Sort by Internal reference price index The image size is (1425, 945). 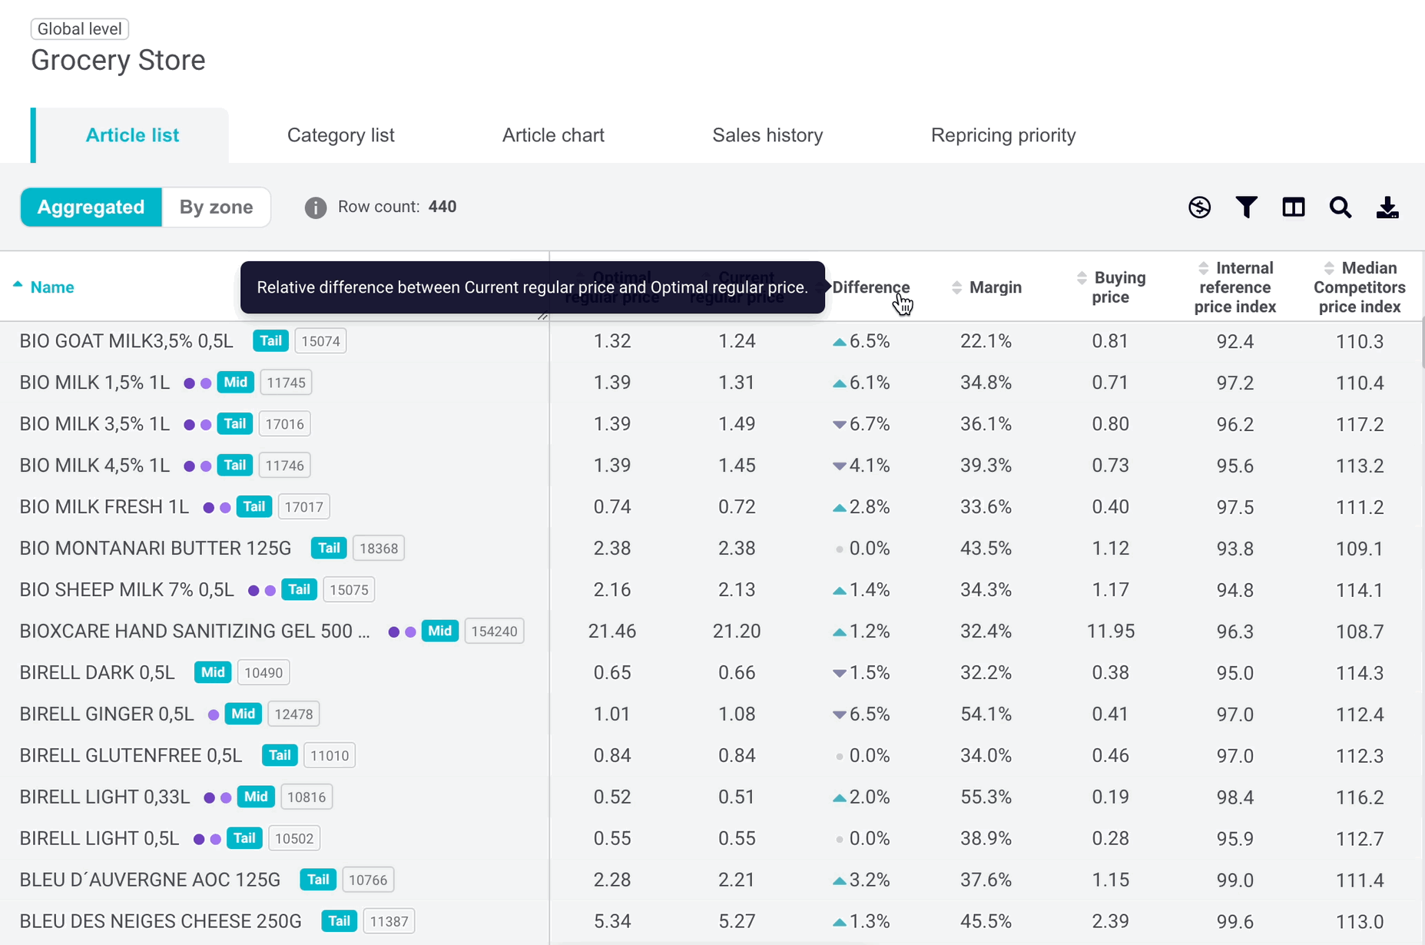click(1234, 287)
